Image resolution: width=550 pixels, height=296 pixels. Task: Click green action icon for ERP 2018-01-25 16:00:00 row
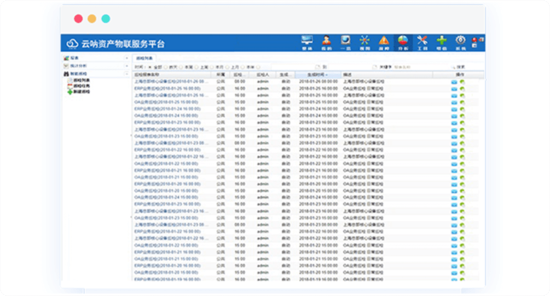pos(462,89)
